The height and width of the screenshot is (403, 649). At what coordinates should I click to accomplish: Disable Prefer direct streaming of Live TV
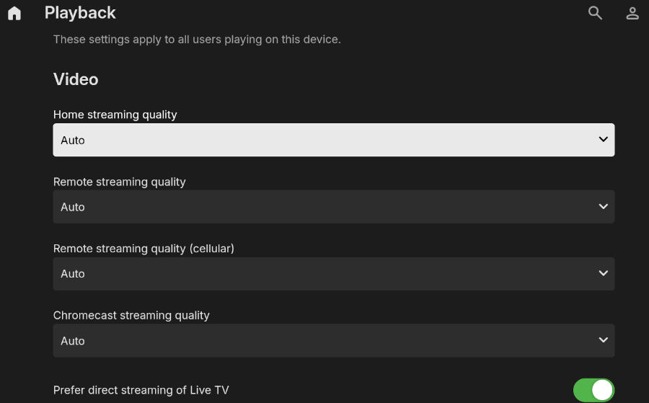pos(593,390)
